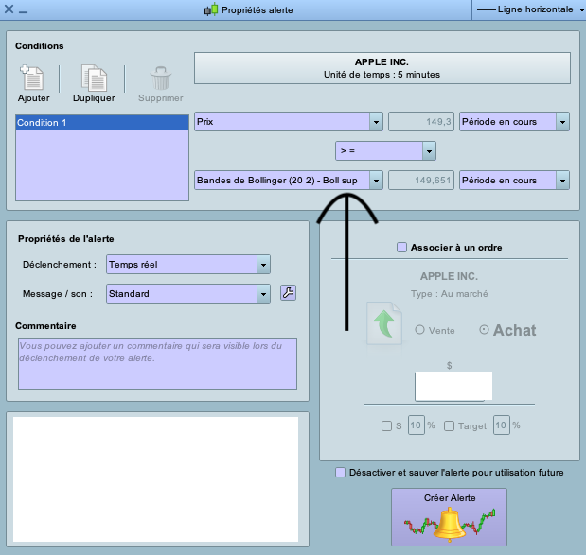
Task: Click into the Commentaire text area
Action: (157, 364)
